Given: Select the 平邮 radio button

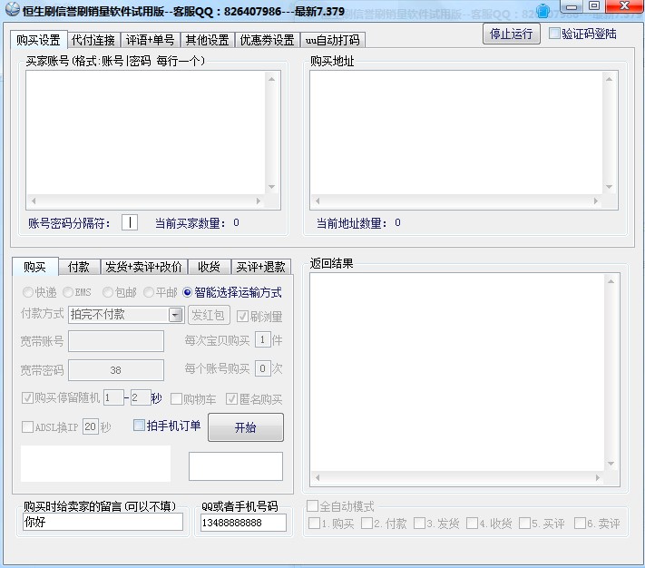Looking at the screenshot, I should point(149,292).
